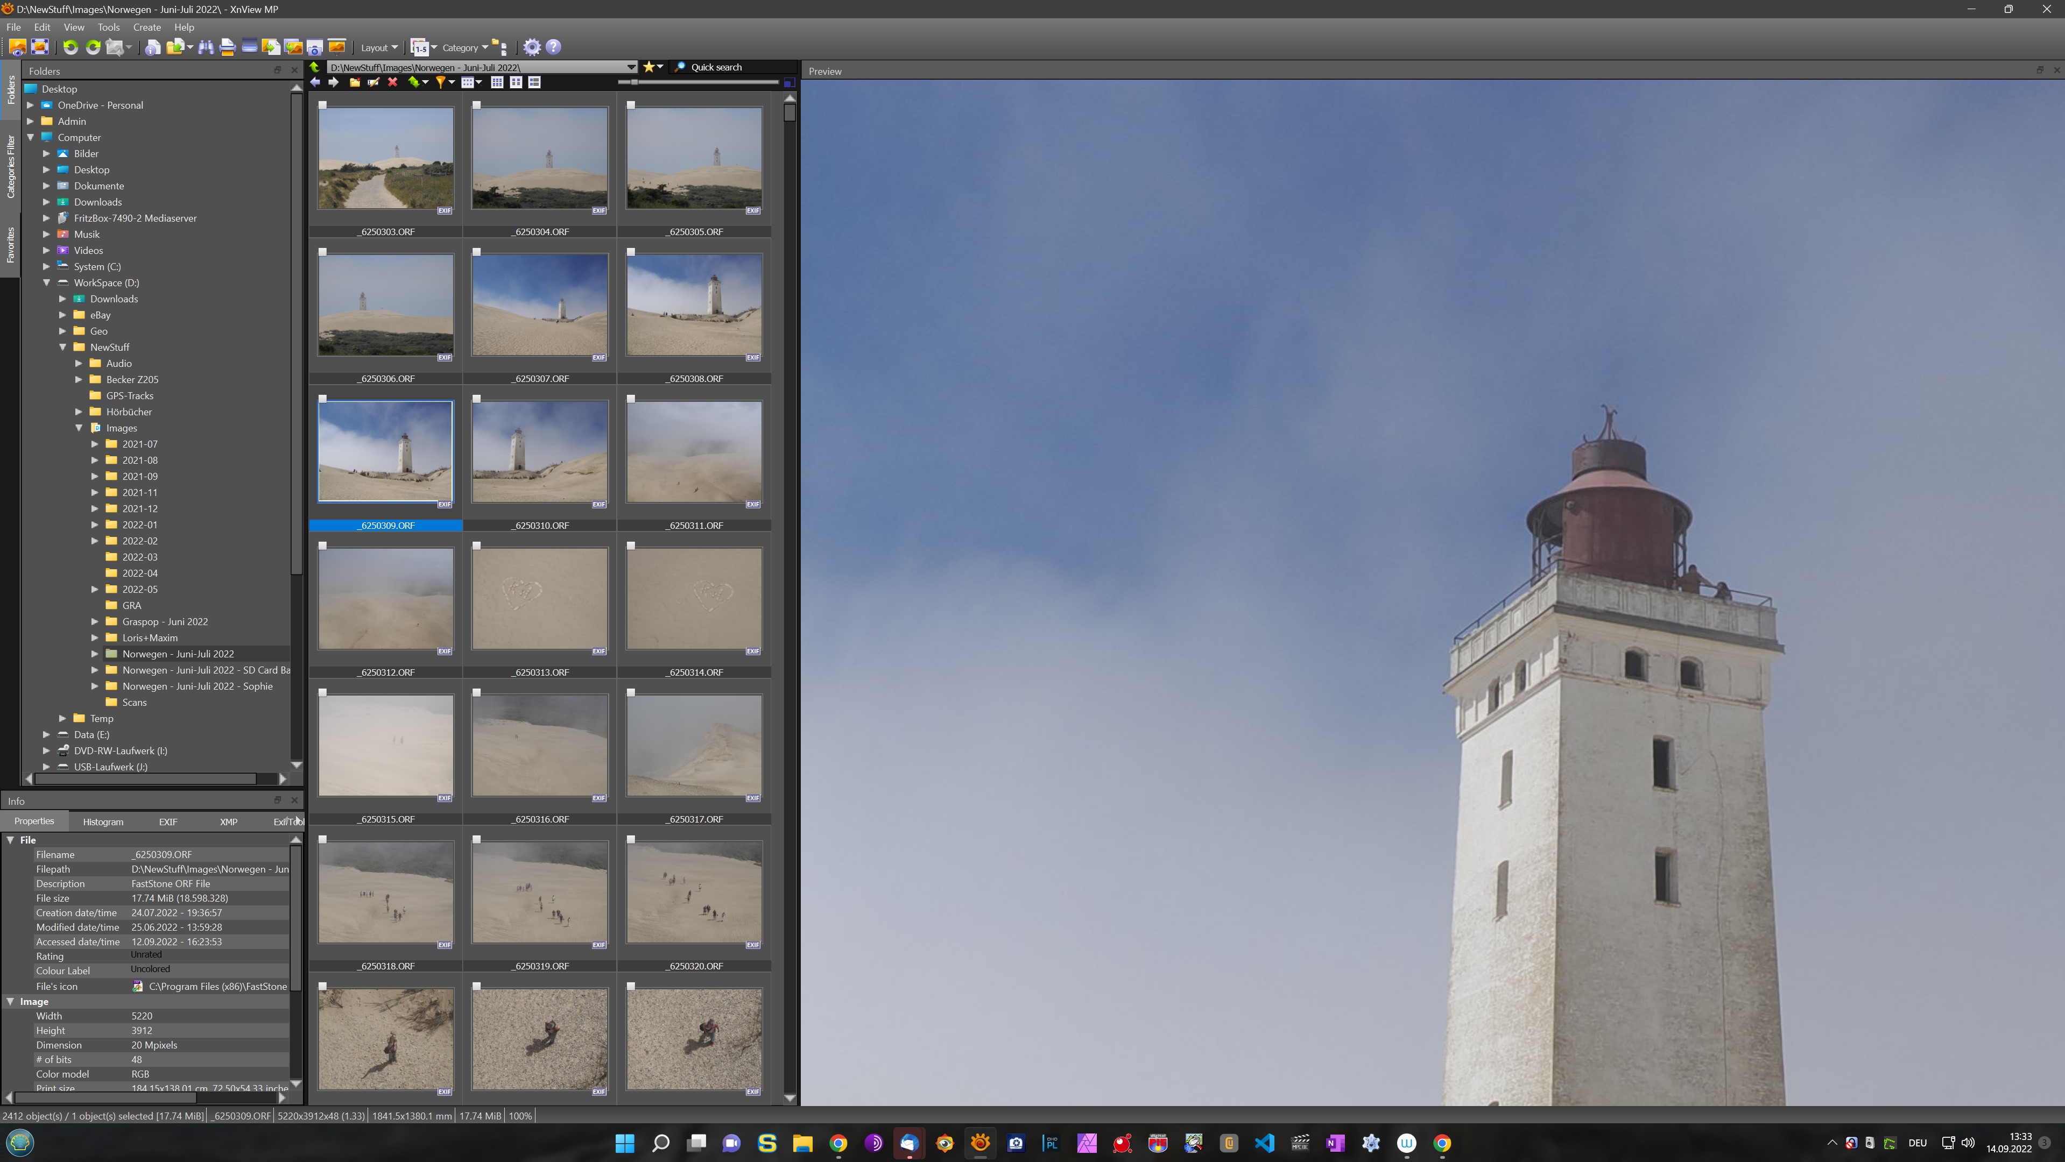The height and width of the screenshot is (1162, 2065).
Task: Open the Layout dropdown
Action: [378, 47]
